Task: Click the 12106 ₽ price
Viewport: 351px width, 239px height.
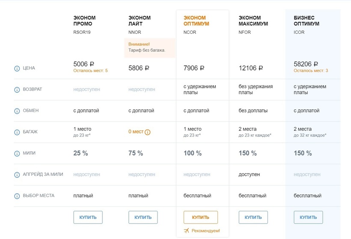Action: coord(250,68)
